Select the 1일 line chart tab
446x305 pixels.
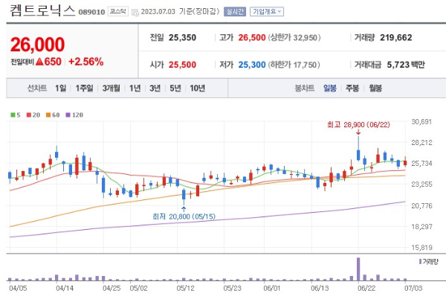(x=61, y=89)
